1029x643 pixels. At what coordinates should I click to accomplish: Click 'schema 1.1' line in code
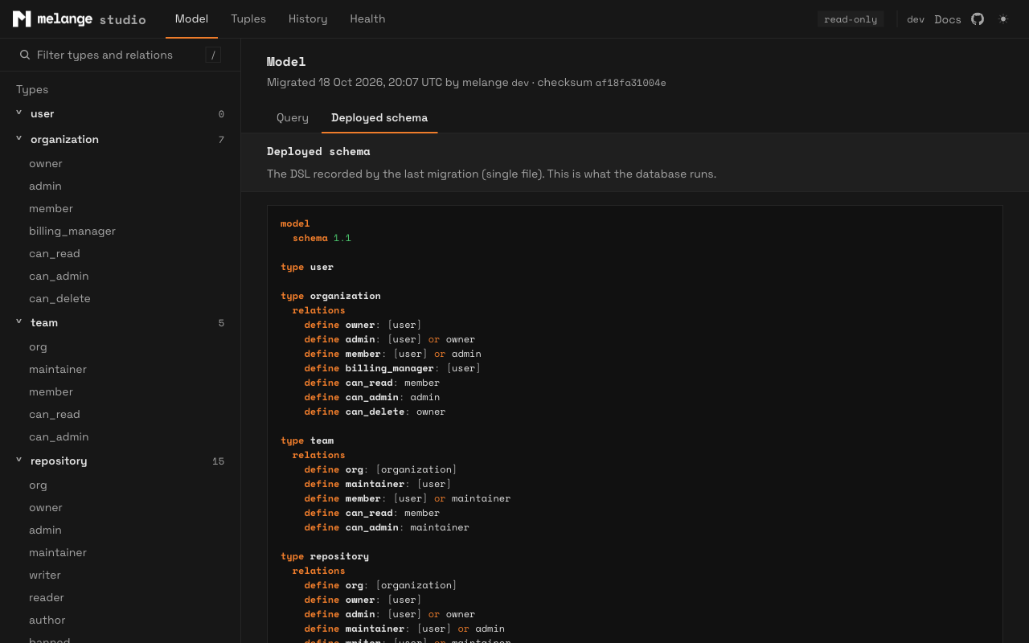[x=322, y=238]
